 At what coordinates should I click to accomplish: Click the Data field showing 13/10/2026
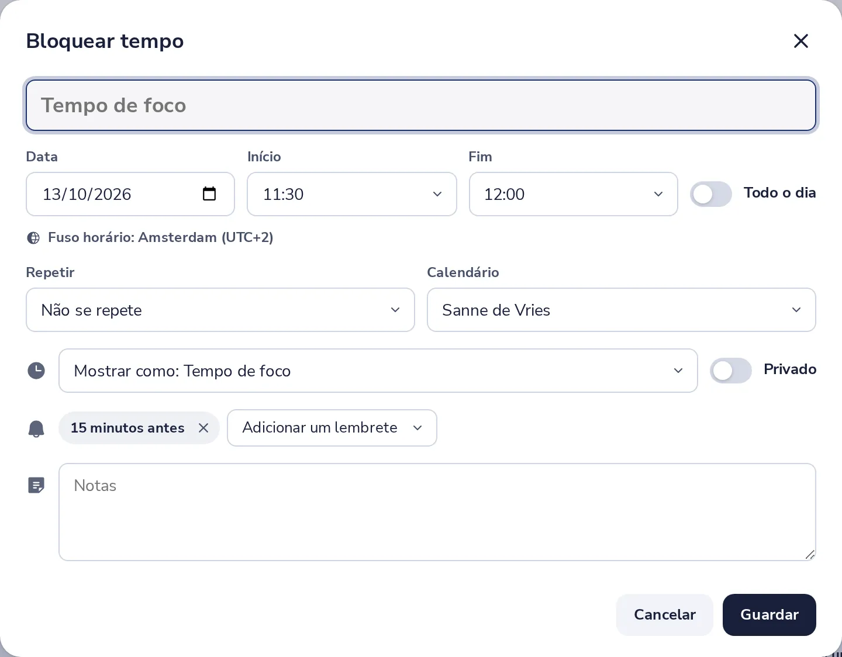130,194
